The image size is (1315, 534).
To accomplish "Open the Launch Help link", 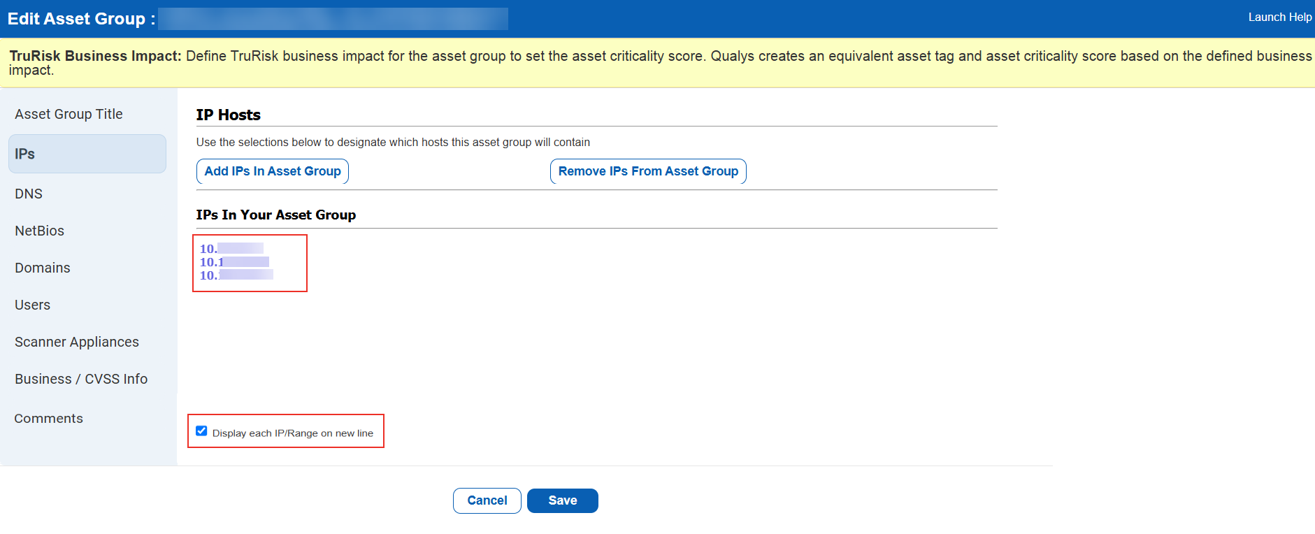I will [x=1279, y=17].
